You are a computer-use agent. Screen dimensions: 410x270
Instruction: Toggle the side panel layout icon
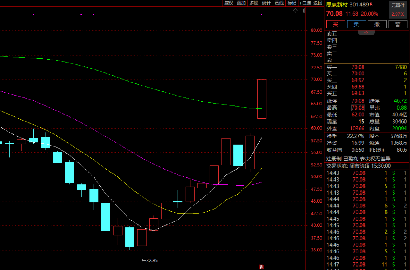[x=302, y=10]
